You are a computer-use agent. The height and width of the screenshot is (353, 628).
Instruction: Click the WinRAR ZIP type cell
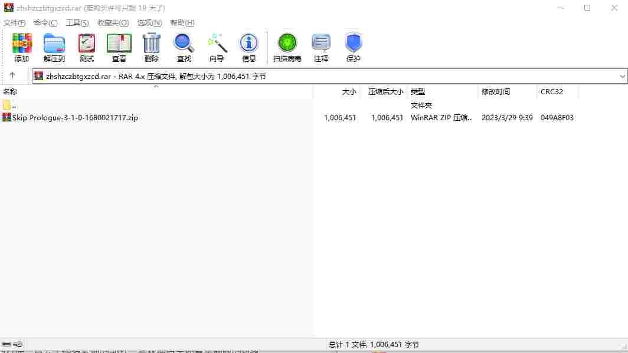(441, 117)
